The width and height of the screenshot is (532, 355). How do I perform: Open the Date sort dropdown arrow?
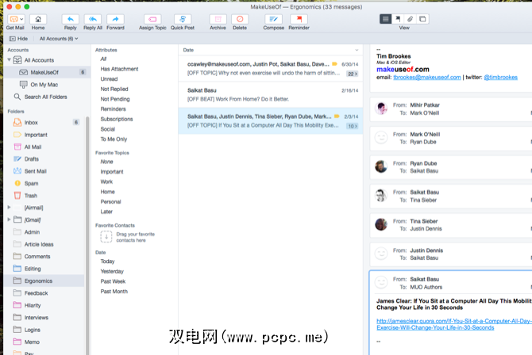coord(357,50)
